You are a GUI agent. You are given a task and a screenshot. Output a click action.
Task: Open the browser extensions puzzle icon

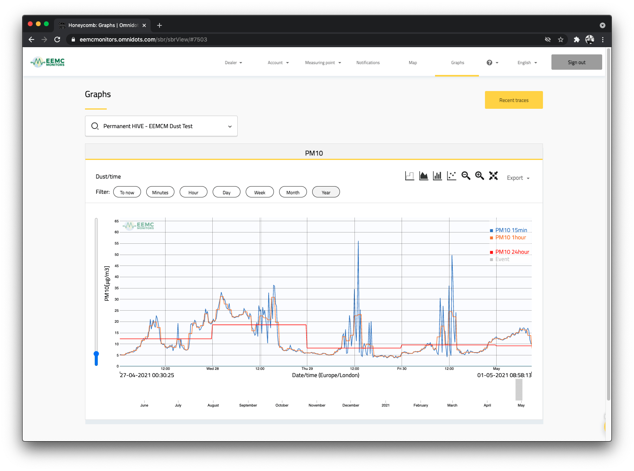pyautogui.click(x=577, y=39)
